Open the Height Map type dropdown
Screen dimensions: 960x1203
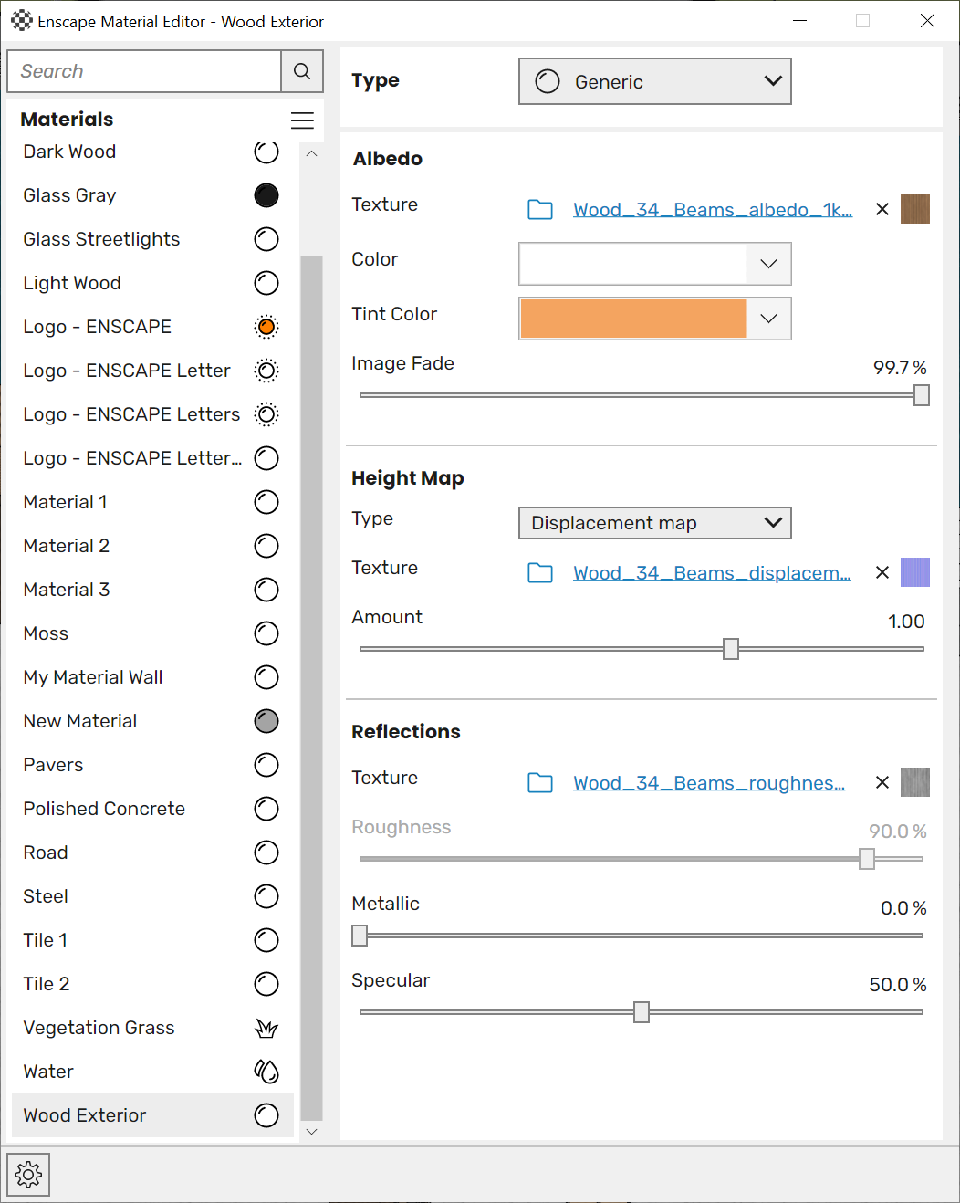(x=653, y=523)
